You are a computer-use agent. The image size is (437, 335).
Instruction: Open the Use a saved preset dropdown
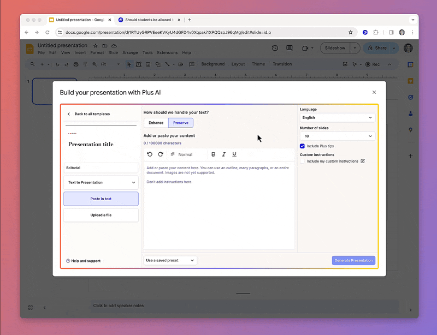pos(170,260)
